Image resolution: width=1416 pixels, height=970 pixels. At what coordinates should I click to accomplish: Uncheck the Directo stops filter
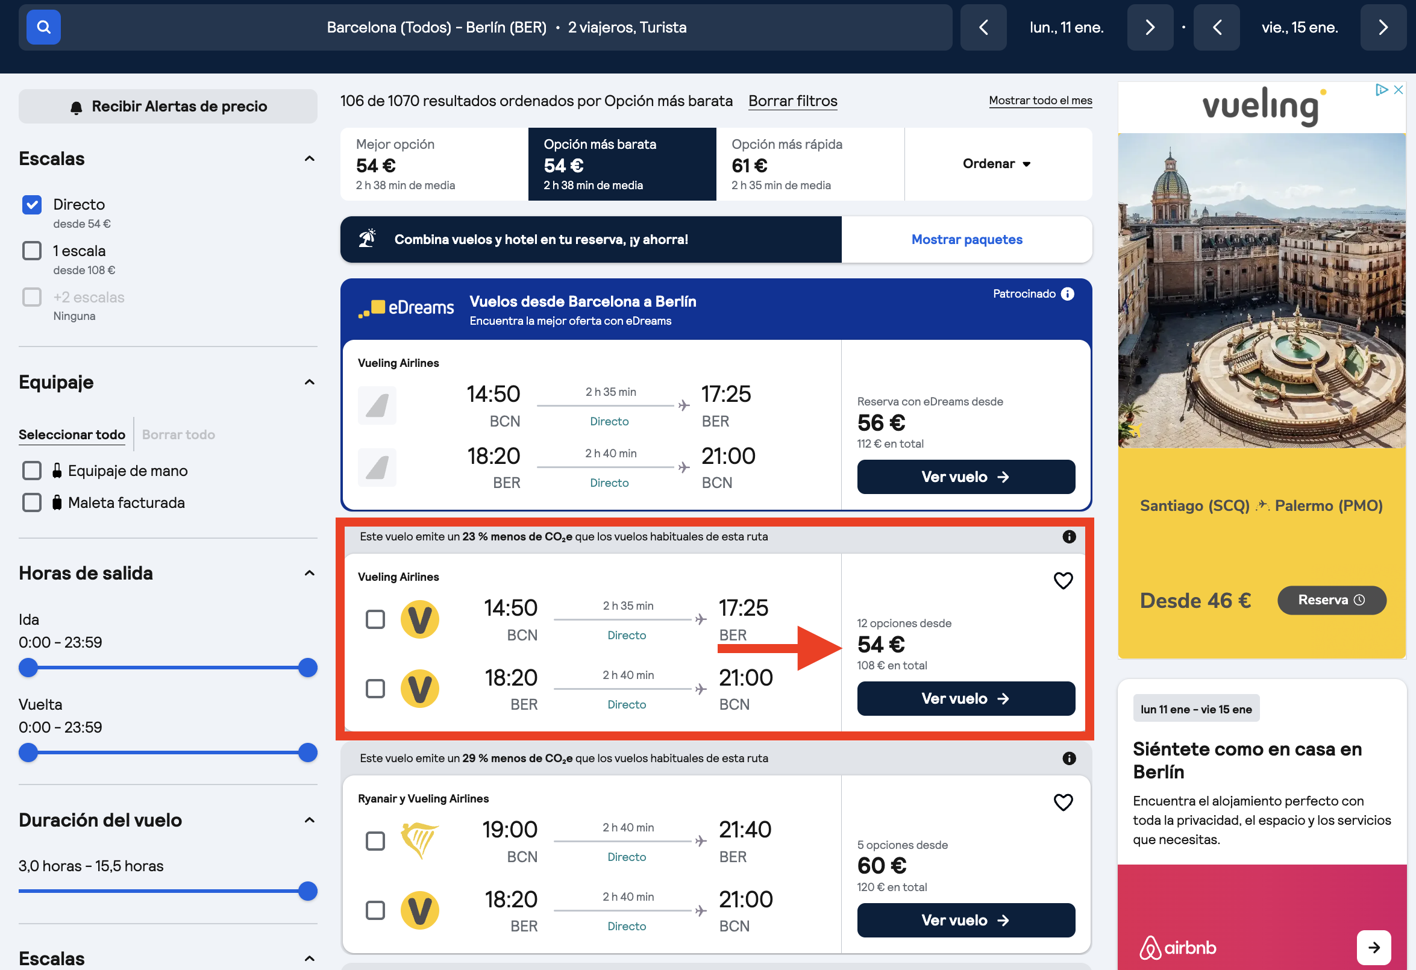(32, 205)
